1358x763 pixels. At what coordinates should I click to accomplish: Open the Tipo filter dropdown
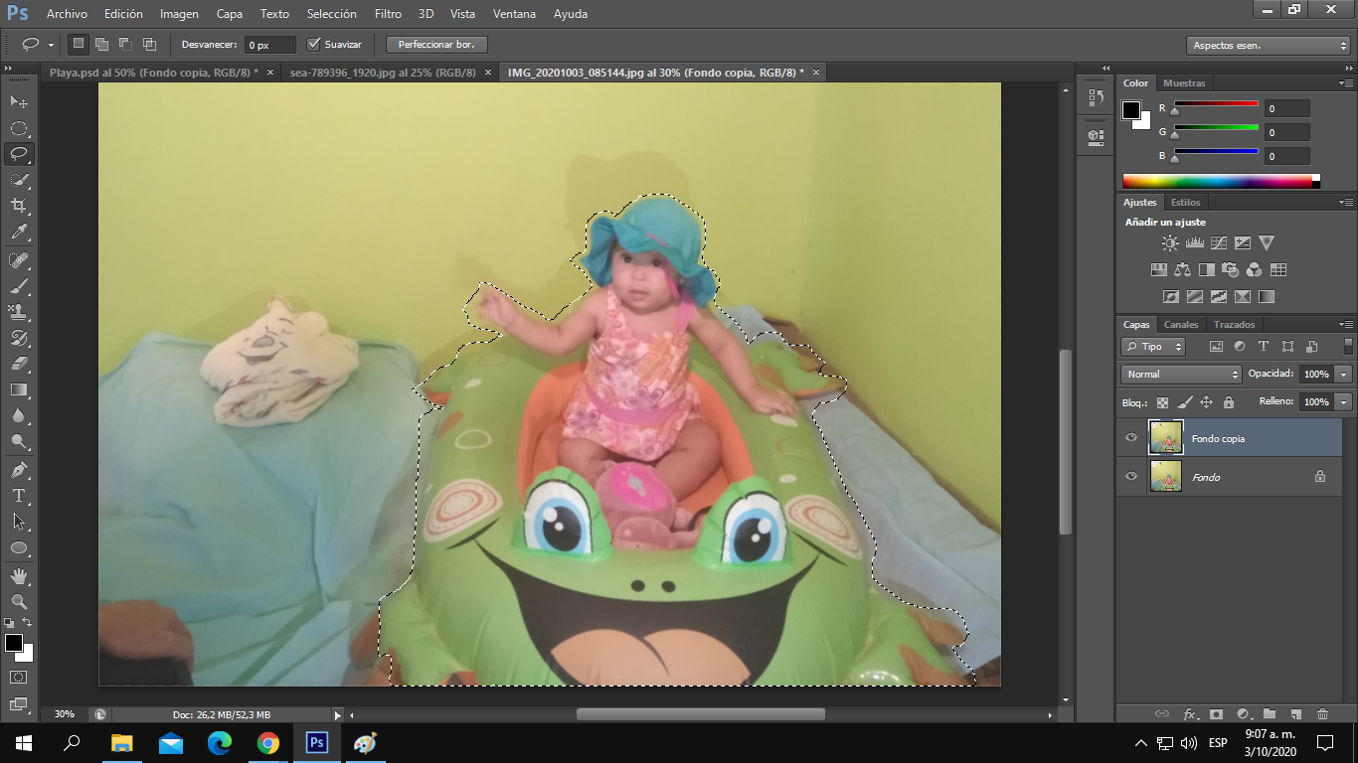coord(1153,347)
